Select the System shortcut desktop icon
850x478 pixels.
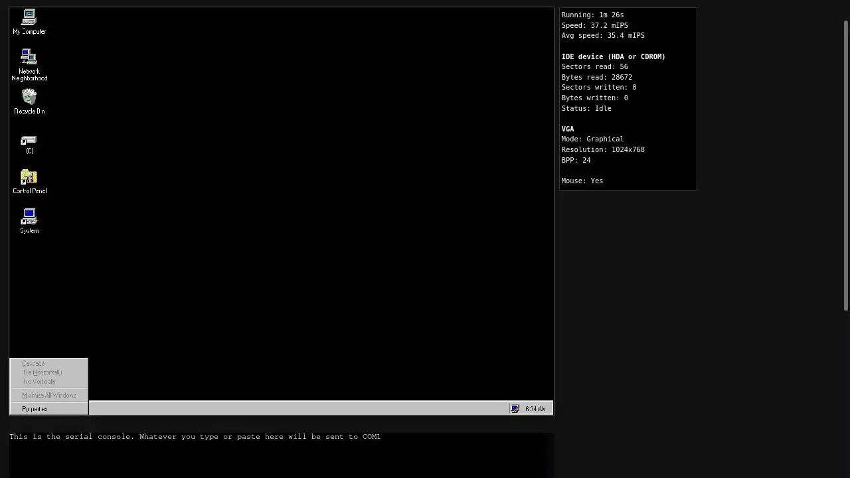coord(29,221)
